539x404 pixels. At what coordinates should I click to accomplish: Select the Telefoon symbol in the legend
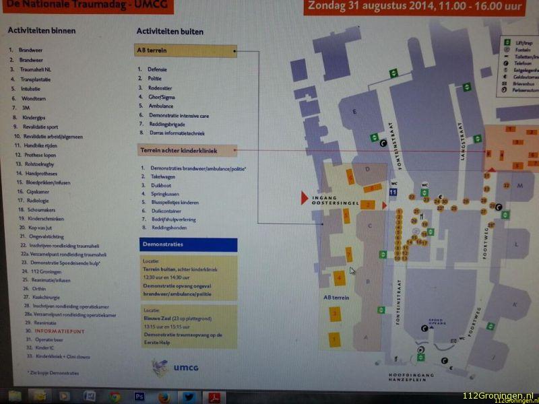coord(506,63)
